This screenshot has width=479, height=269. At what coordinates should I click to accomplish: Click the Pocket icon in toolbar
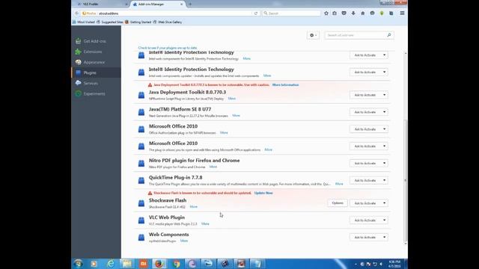coord(344,13)
